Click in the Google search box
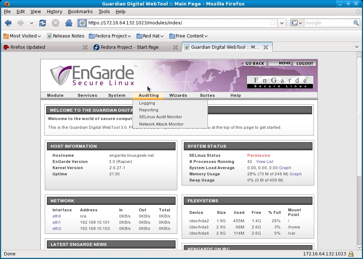The image size is (363, 259). (328, 23)
